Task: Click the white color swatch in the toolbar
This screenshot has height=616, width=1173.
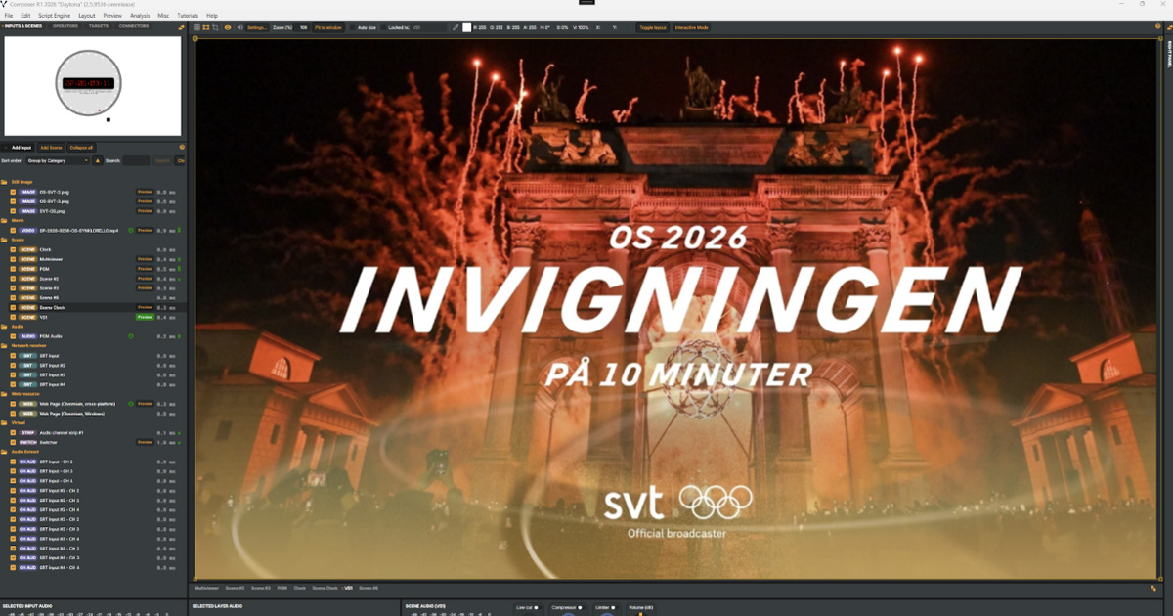Action: 467,27
